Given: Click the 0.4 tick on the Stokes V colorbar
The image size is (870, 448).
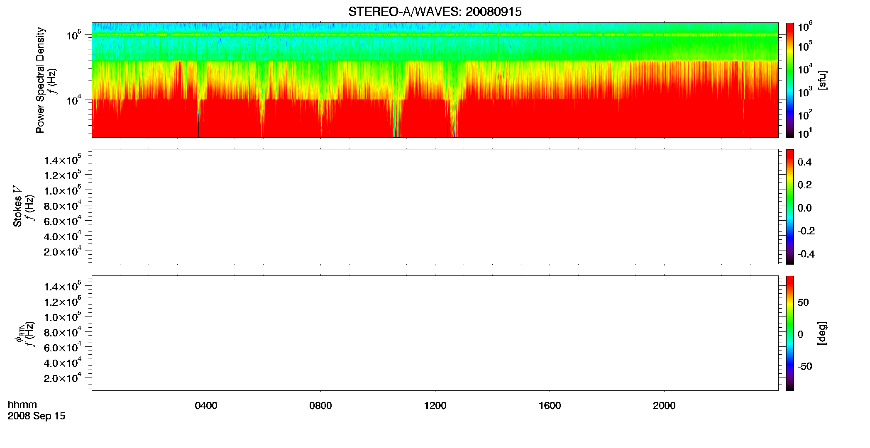Looking at the screenshot, I should click(x=804, y=162).
